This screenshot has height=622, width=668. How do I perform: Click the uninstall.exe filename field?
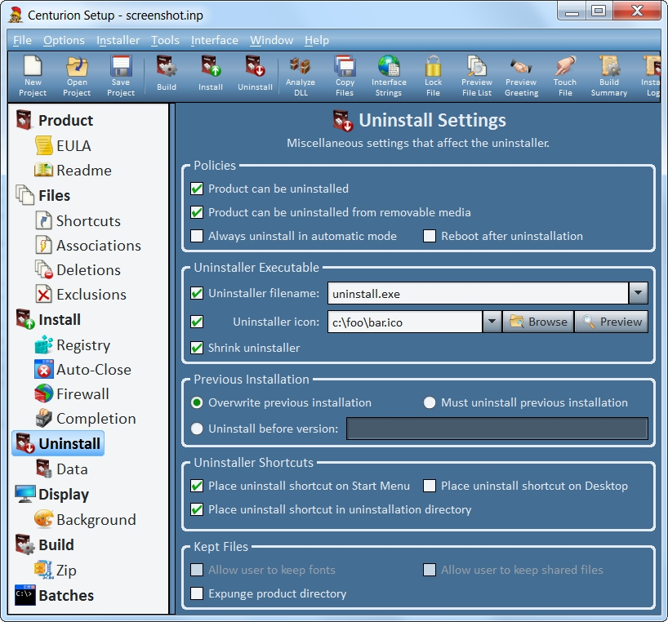[478, 293]
